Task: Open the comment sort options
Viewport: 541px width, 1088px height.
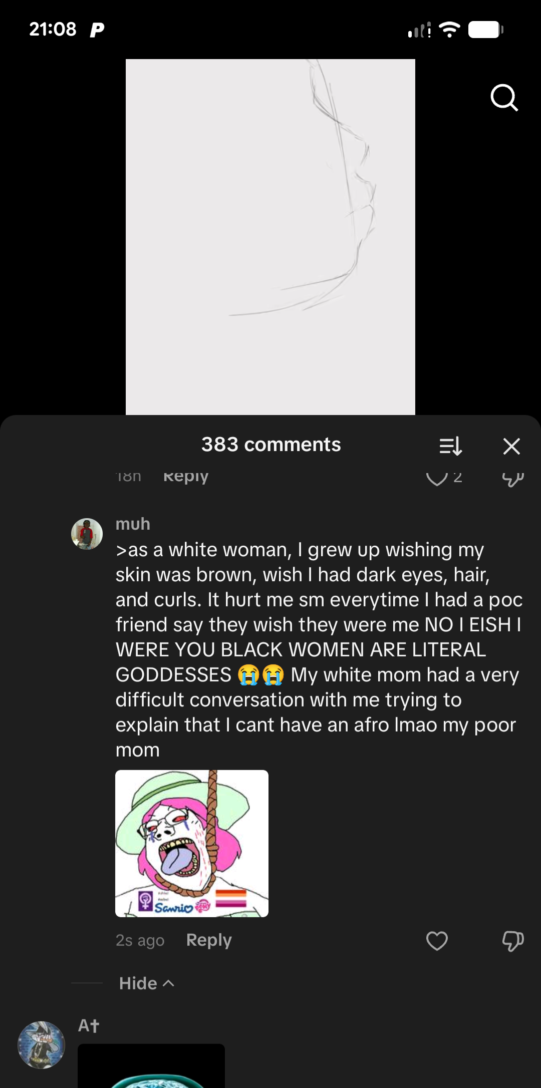Action: pyautogui.click(x=450, y=446)
